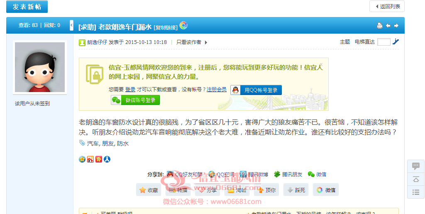The image size is (425, 214).
Task: Click the 主题 label
Action: tap(345, 42)
